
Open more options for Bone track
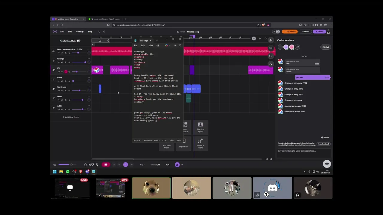[x=89, y=78]
